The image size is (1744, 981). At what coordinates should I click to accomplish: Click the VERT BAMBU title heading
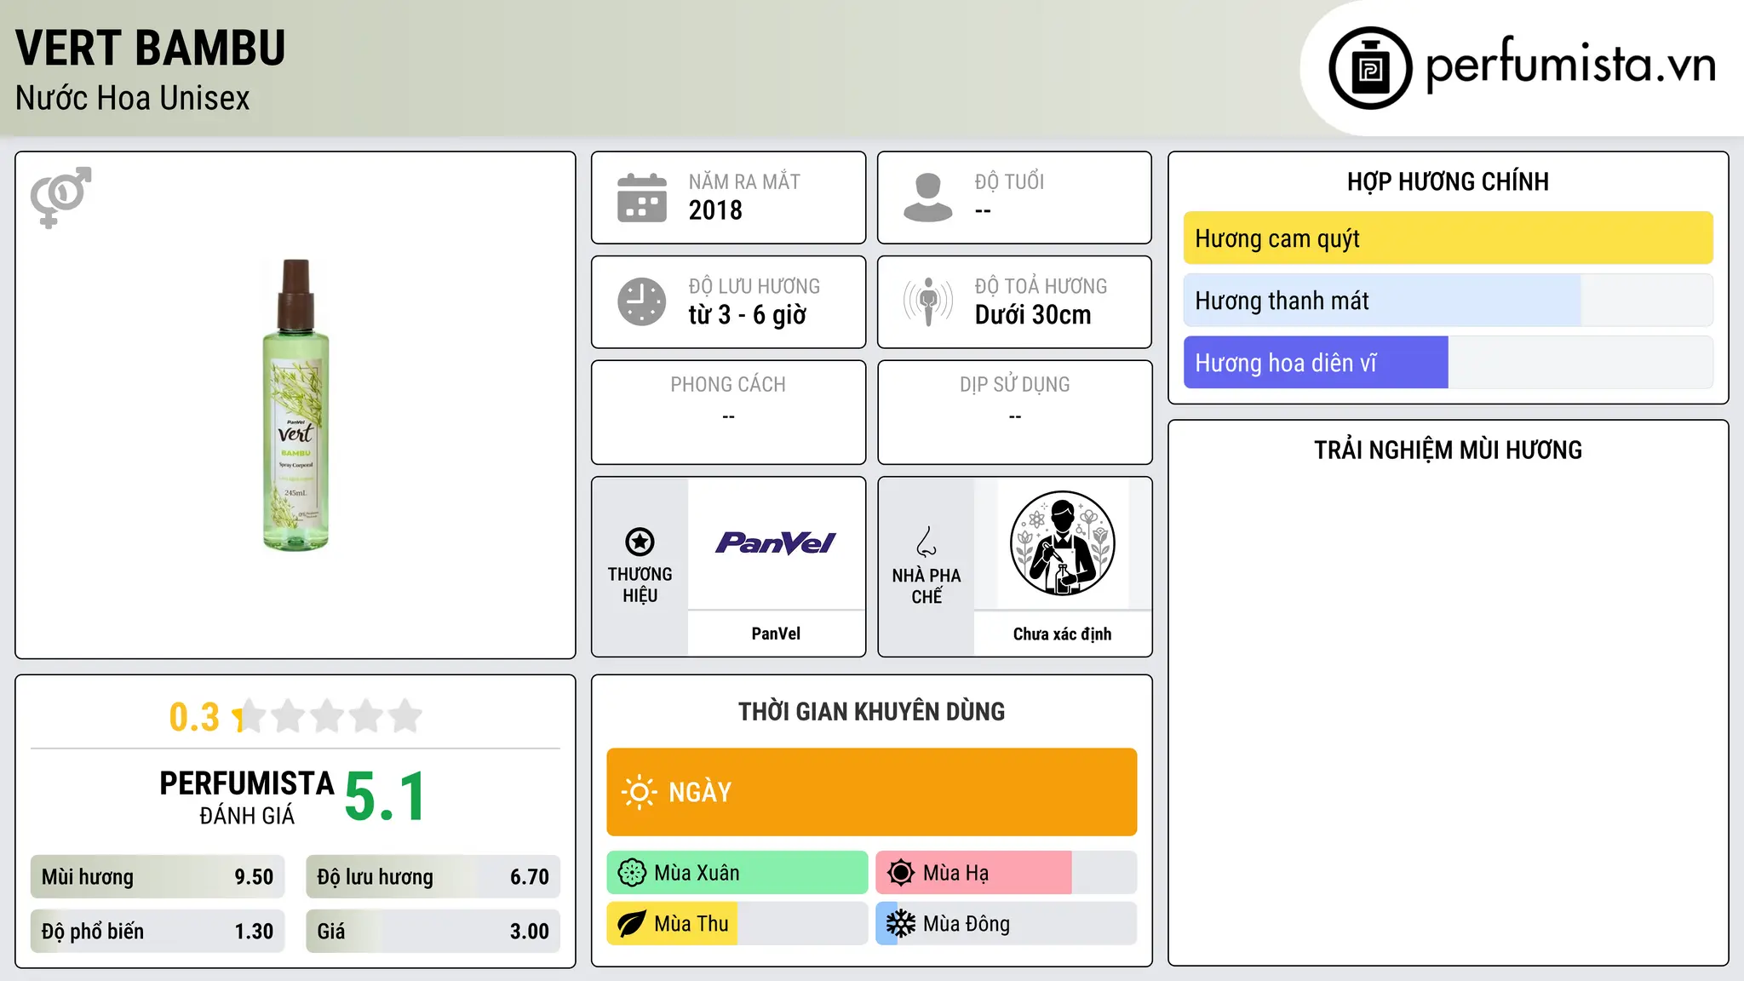[x=151, y=48]
